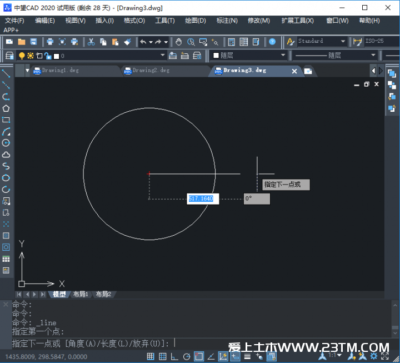
Task: Toggle Dynamic Input in status bar
Action: [235, 357]
